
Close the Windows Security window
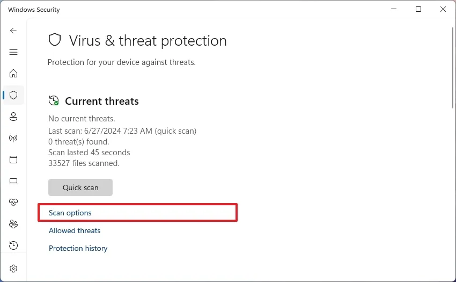(443, 9)
